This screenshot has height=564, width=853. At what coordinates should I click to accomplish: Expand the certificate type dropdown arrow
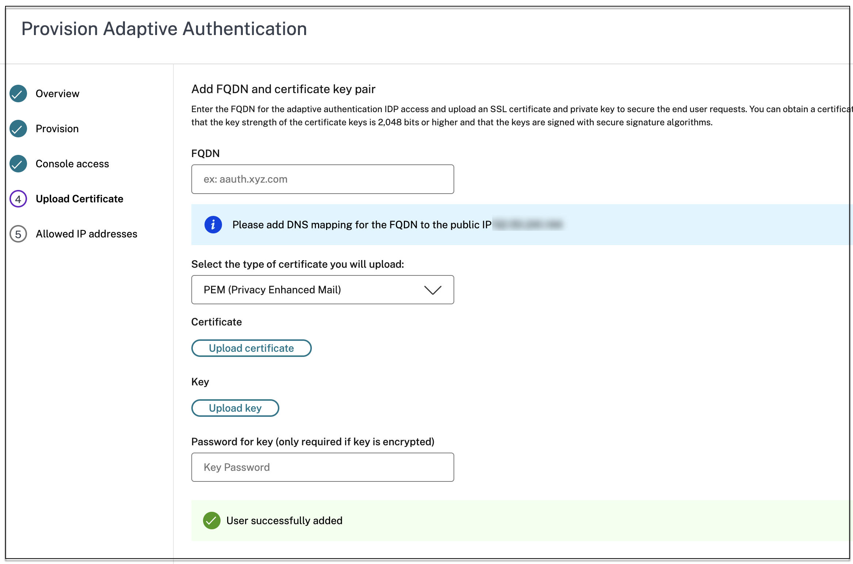(433, 290)
